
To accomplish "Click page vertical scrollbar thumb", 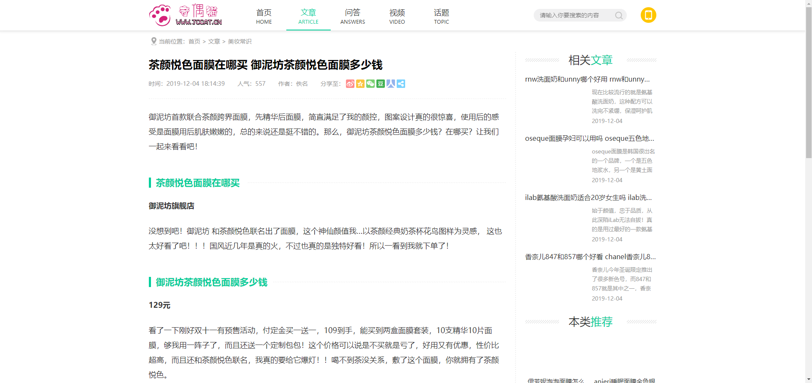I will pyautogui.click(x=809, y=82).
